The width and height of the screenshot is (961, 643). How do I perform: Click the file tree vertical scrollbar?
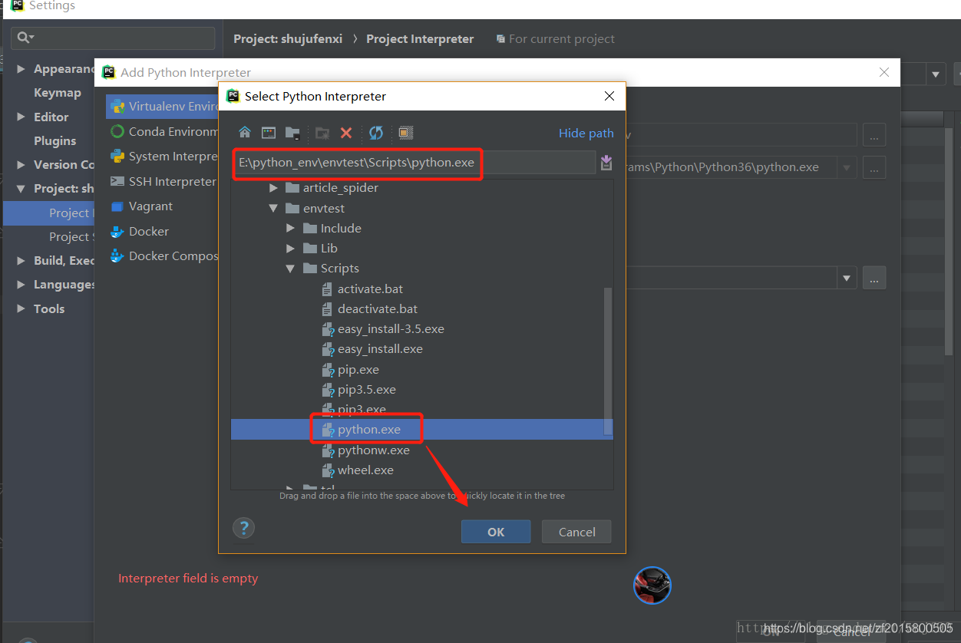[x=608, y=361]
